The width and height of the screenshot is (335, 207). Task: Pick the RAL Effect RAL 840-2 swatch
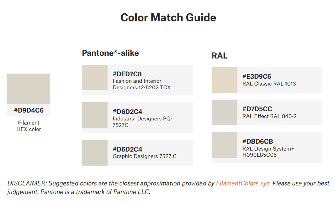pyautogui.click(x=224, y=112)
